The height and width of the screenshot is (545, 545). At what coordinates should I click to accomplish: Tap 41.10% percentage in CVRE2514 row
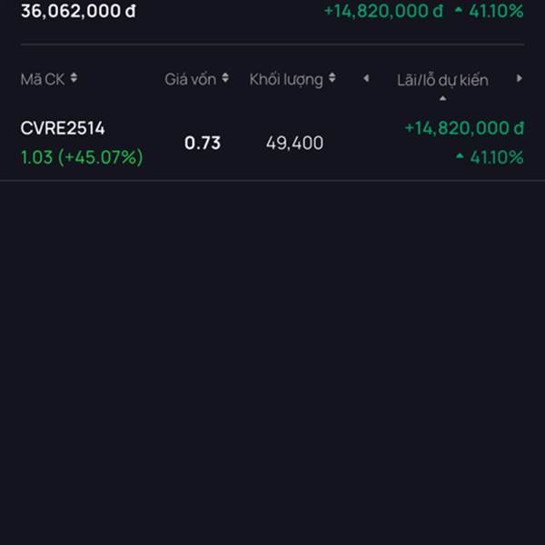tap(497, 157)
